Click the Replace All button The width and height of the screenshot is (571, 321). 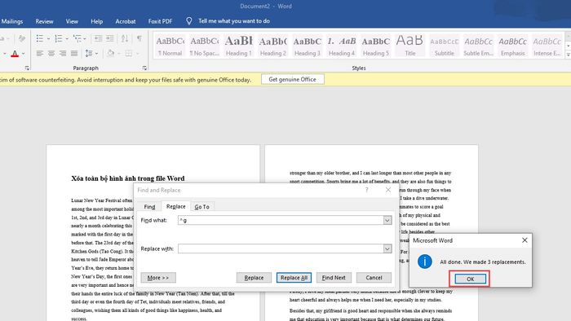(x=294, y=277)
